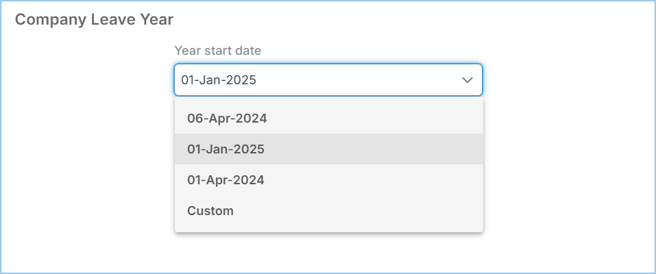
Task: Click the chevron arrow in the date dropdown
Action: 467,80
